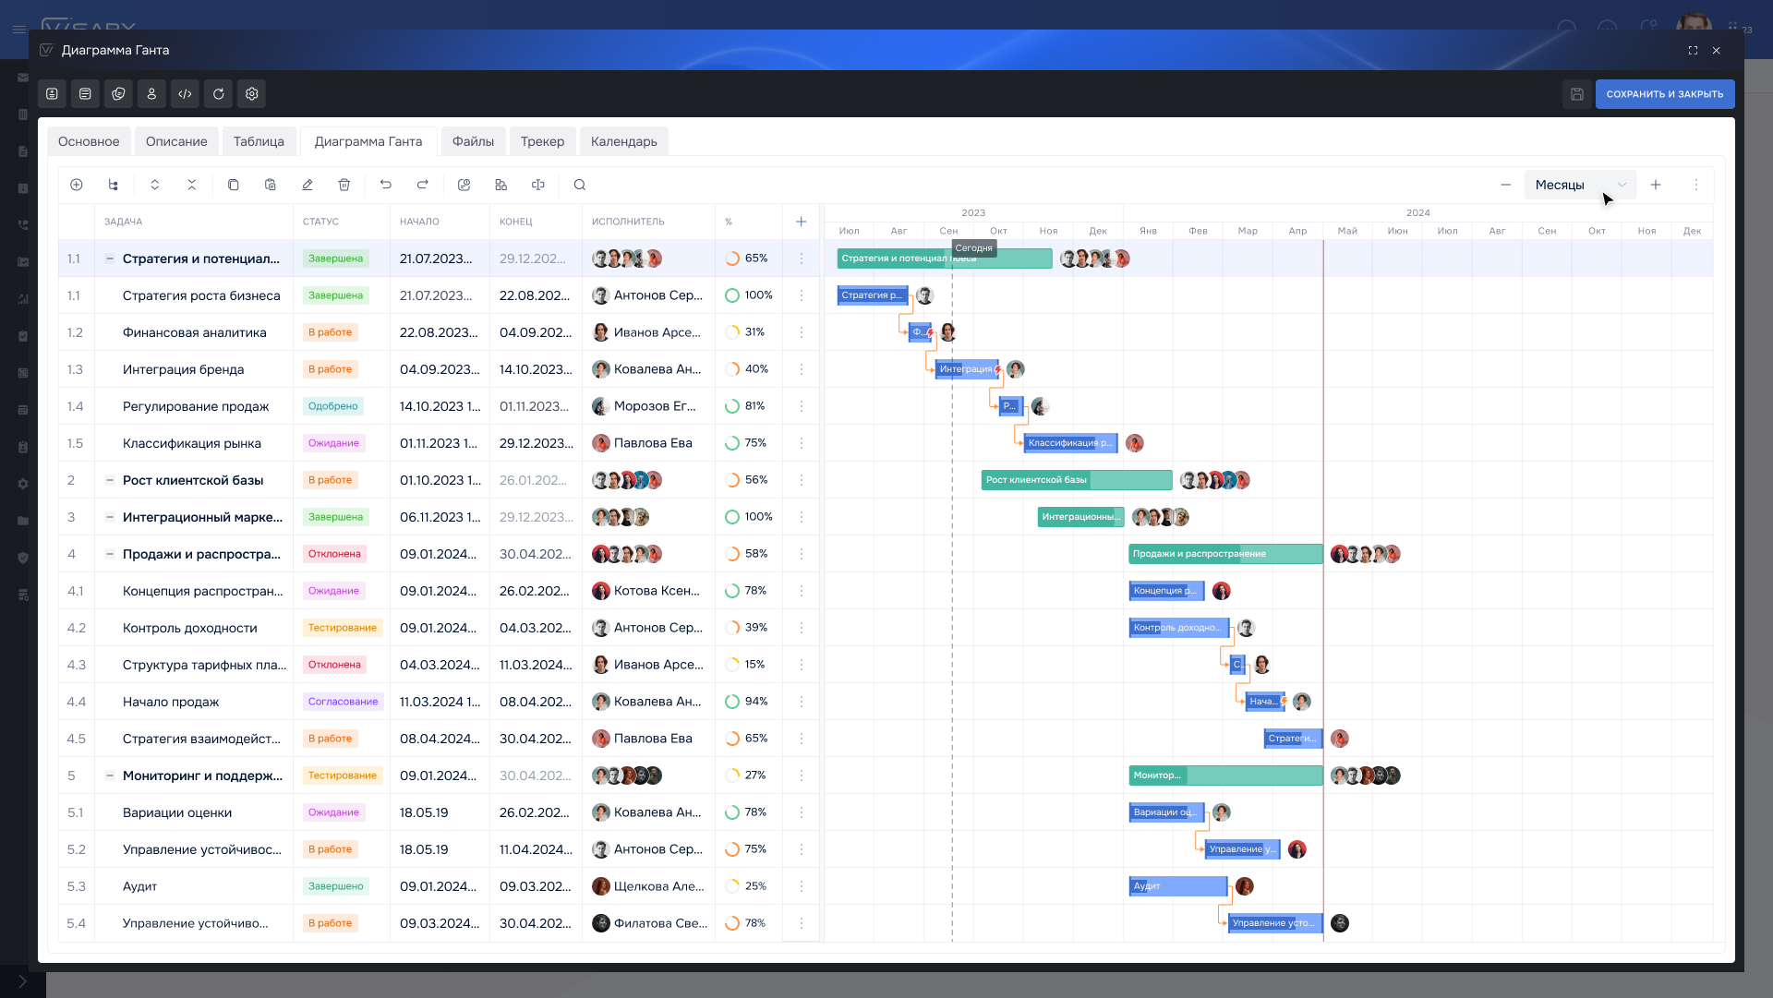The width and height of the screenshot is (1773, 998).
Task: Collapse the 'Рост клиентской базы' group
Action: coord(110,480)
